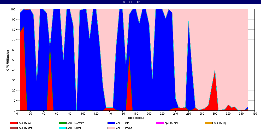Select the "cpu 15 softirq" legend label

pos(76,123)
